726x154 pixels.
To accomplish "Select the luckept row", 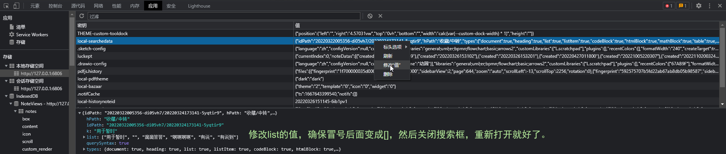I will click(397, 56).
